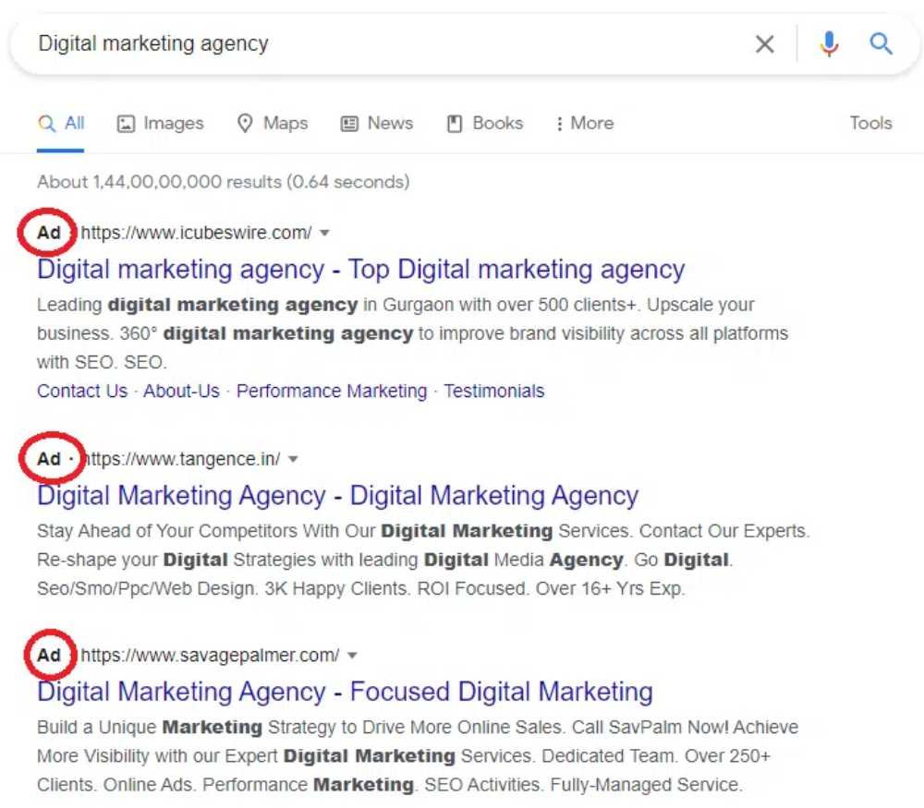The height and width of the screenshot is (808, 924).
Task: Expand dropdown arrow beside savagepalmer.com URL
Action: tap(352, 656)
